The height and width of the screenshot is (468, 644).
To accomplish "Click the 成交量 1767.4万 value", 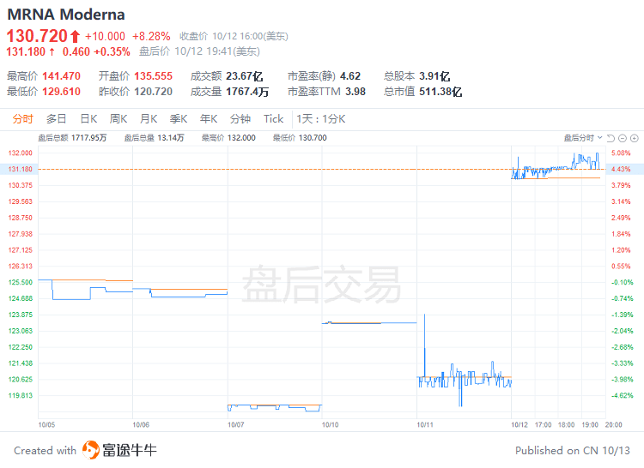I will (x=247, y=92).
